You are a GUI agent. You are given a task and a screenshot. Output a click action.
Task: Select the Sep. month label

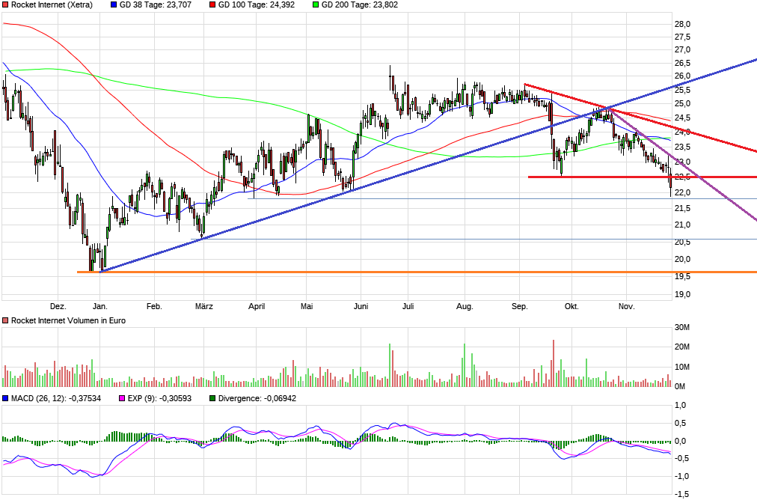coord(521,306)
